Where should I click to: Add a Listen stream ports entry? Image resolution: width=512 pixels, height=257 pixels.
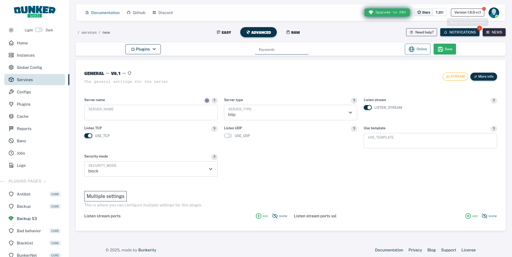click(262, 216)
